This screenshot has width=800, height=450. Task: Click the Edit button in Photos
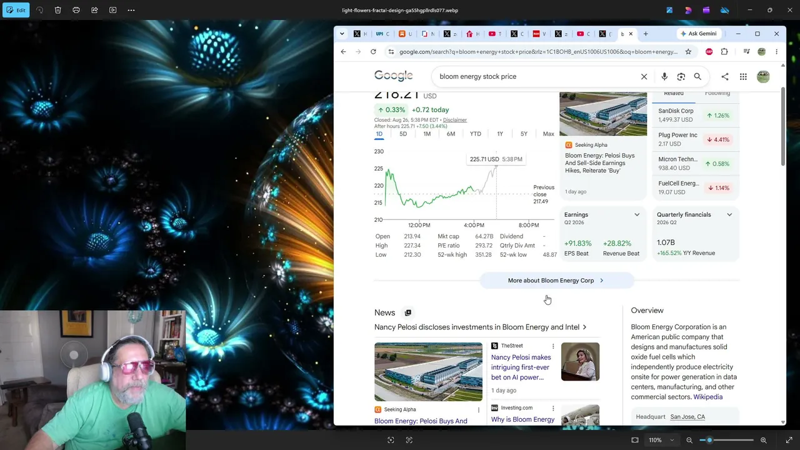(16, 10)
